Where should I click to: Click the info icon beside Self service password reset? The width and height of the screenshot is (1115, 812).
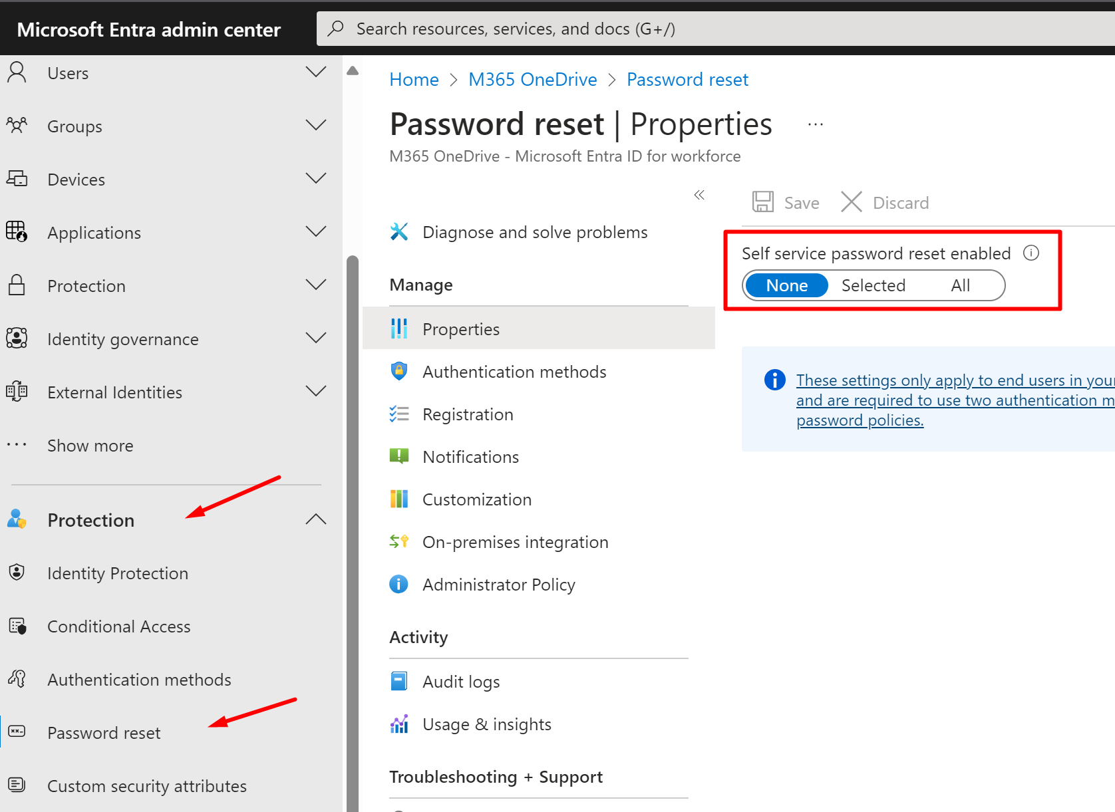(1031, 253)
